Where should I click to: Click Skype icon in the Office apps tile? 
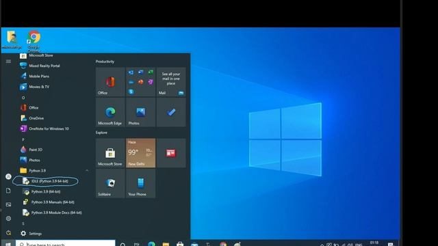click(131, 92)
